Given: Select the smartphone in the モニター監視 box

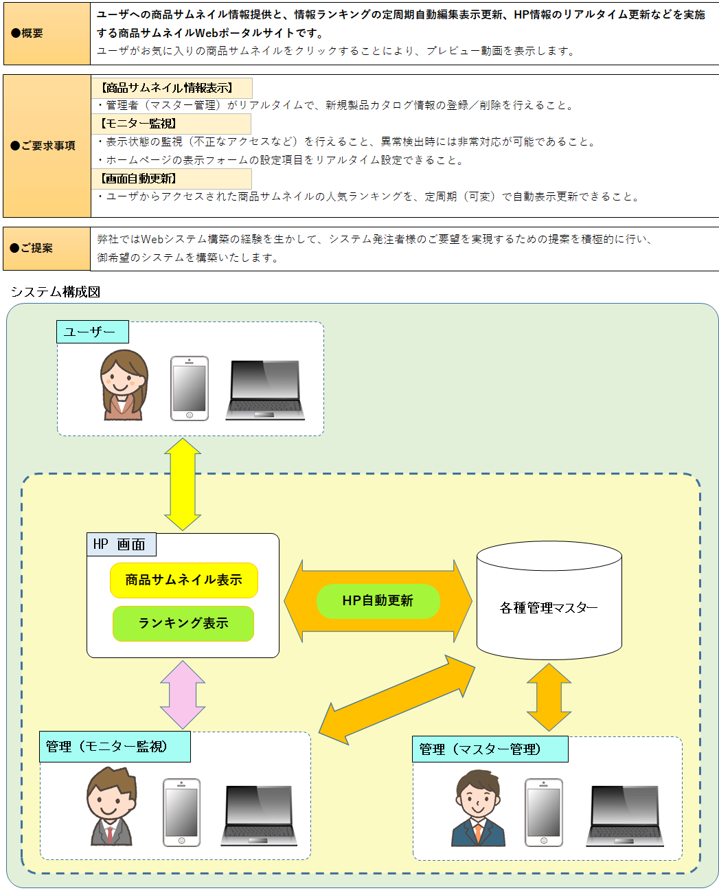Looking at the screenshot, I should coord(181,813).
